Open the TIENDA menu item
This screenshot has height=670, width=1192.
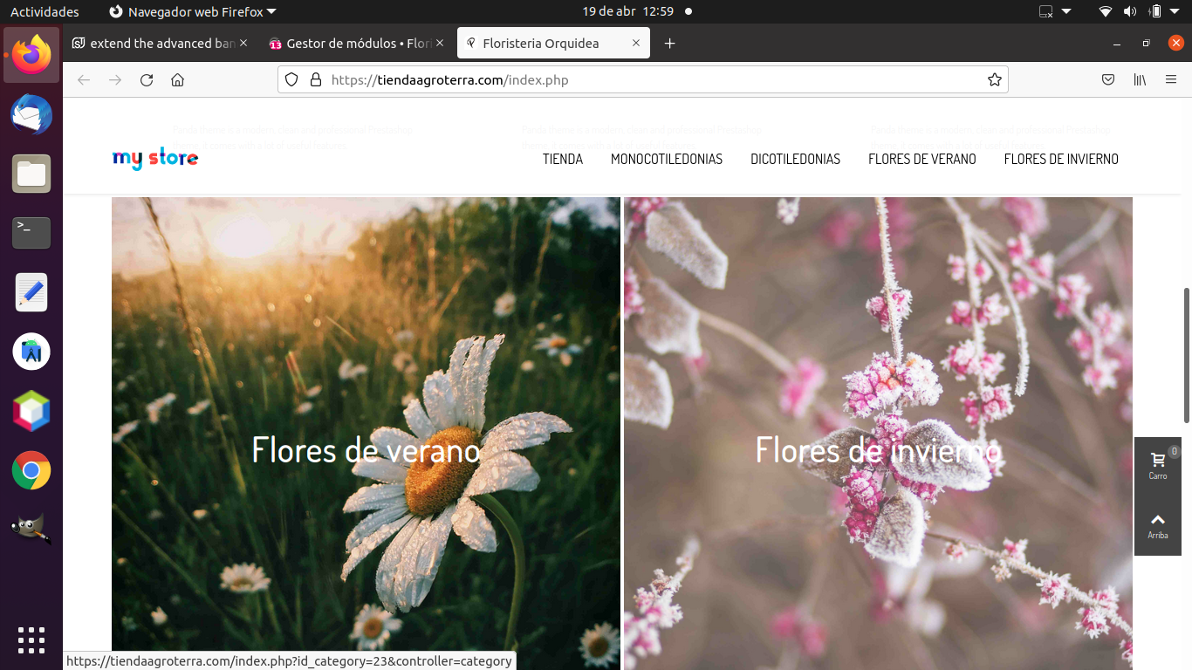(x=563, y=159)
